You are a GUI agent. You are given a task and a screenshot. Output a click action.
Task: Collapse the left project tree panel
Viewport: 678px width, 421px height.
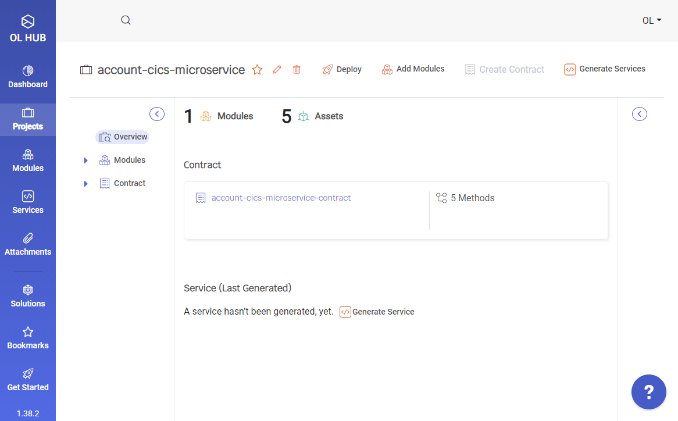156,114
